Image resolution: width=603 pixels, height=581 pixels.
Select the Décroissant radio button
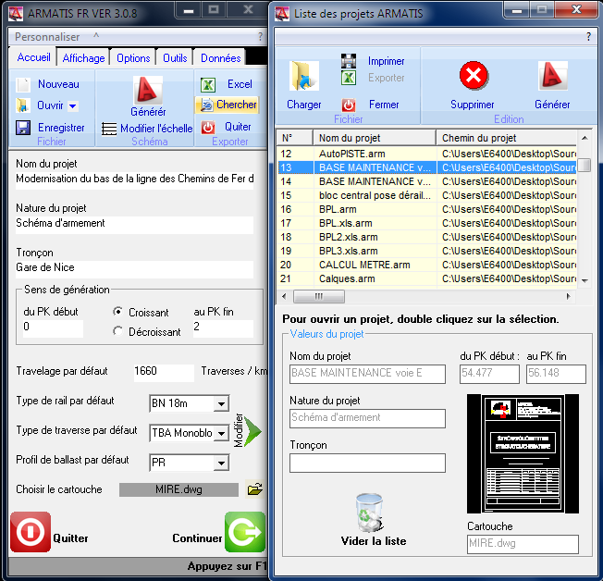pos(118,331)
